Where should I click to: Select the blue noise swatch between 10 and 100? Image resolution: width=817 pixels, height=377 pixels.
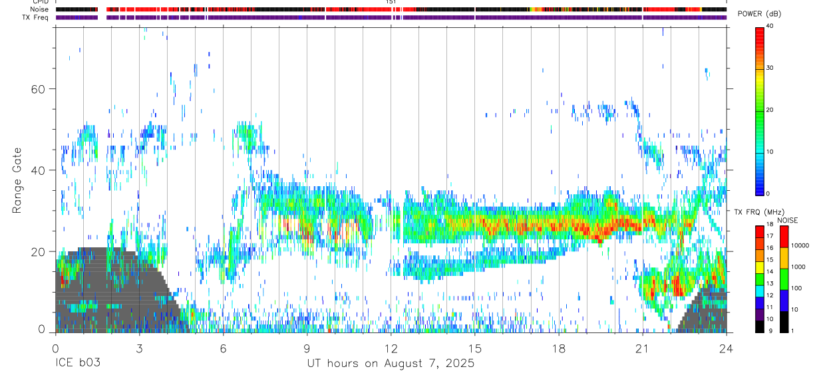[783, 301]
